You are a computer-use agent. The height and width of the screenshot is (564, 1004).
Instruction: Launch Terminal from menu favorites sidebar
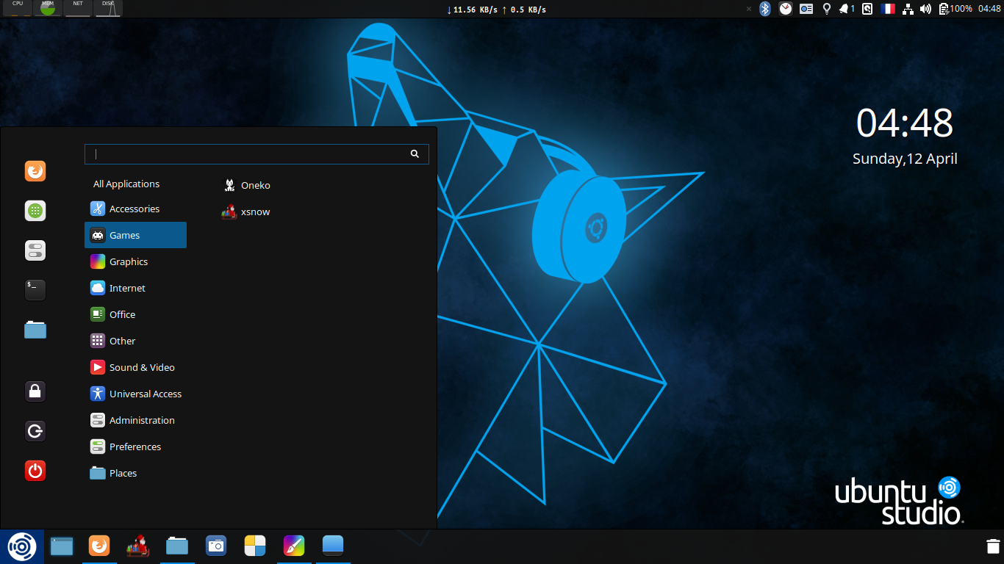pyautogui.click(x=35, y=290)
